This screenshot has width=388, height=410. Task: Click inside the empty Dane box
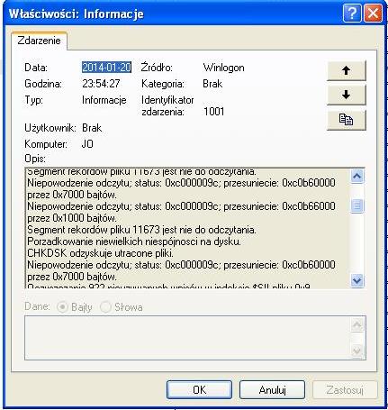187,338
